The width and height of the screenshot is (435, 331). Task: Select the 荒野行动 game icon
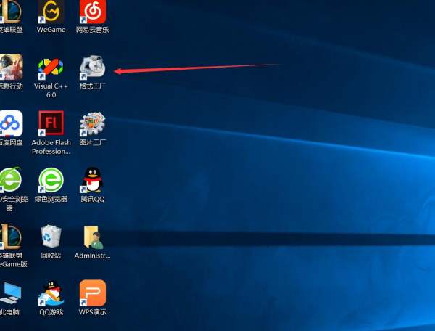[x=10, y=68]
